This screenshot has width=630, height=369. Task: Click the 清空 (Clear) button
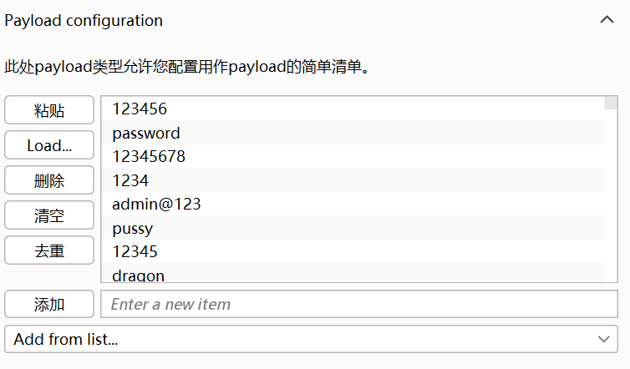(x=49, y=215)
